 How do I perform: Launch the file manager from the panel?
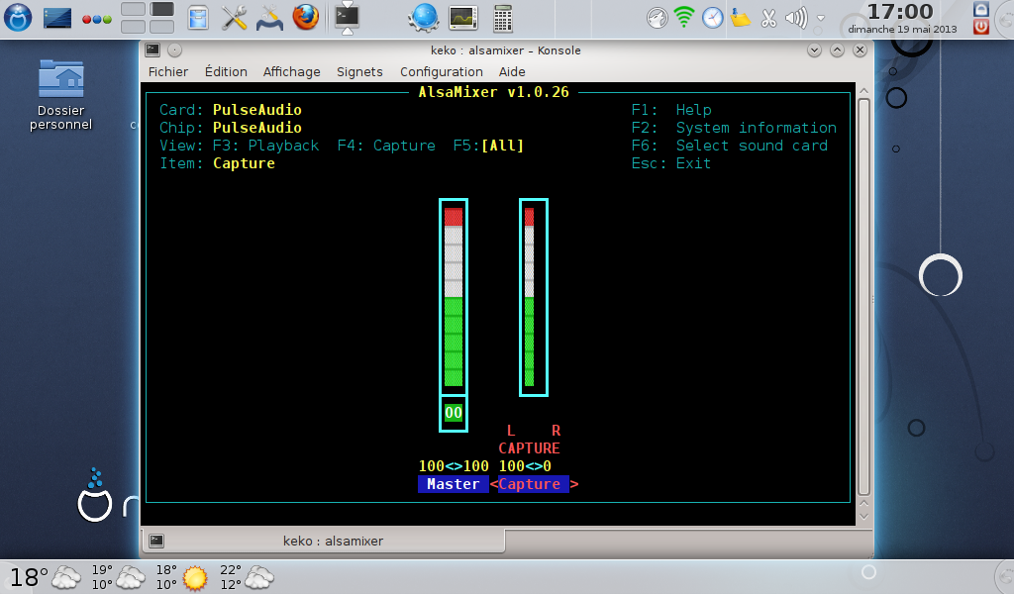pyautogui.click(x=198, y=18)
